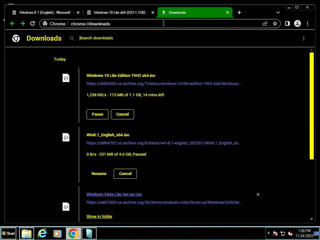Click the 231 MB of 4.0 GB Paused status
This screenshot has width=320, height=240.
click(116, 154)
